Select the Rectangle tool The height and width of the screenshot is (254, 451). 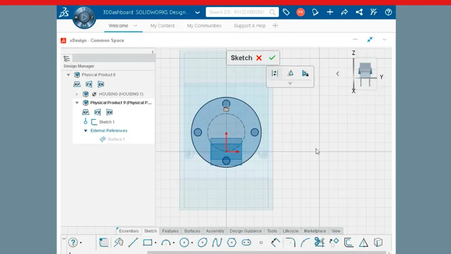coord(147,242)
